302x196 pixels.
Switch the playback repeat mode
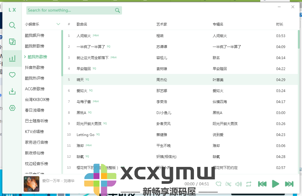tap(249, 184)
